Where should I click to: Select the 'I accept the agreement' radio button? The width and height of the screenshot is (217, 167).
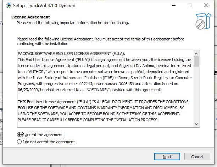pyautogui.click(x=19, y=134)
